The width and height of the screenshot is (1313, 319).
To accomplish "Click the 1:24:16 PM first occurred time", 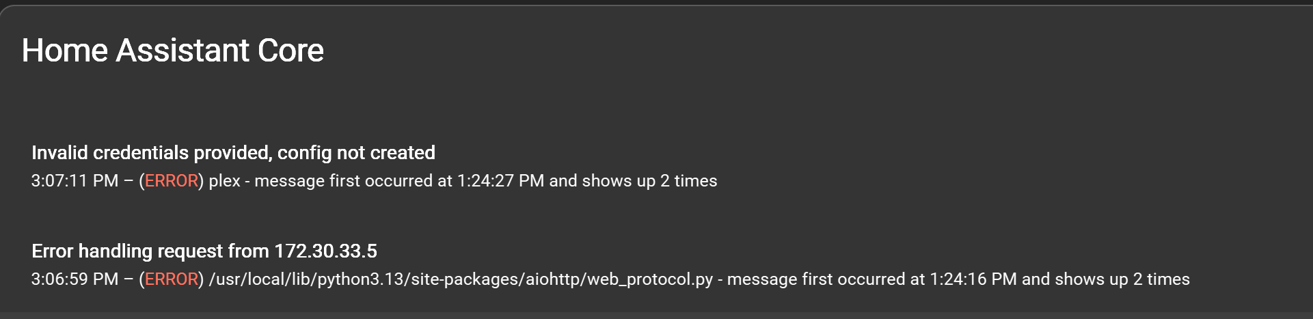I will 973,279.
